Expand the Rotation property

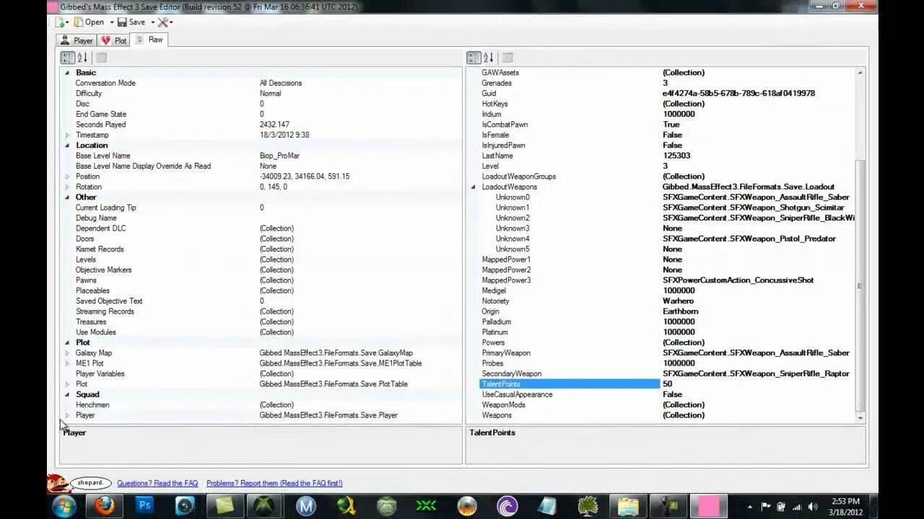click(67, 187)
